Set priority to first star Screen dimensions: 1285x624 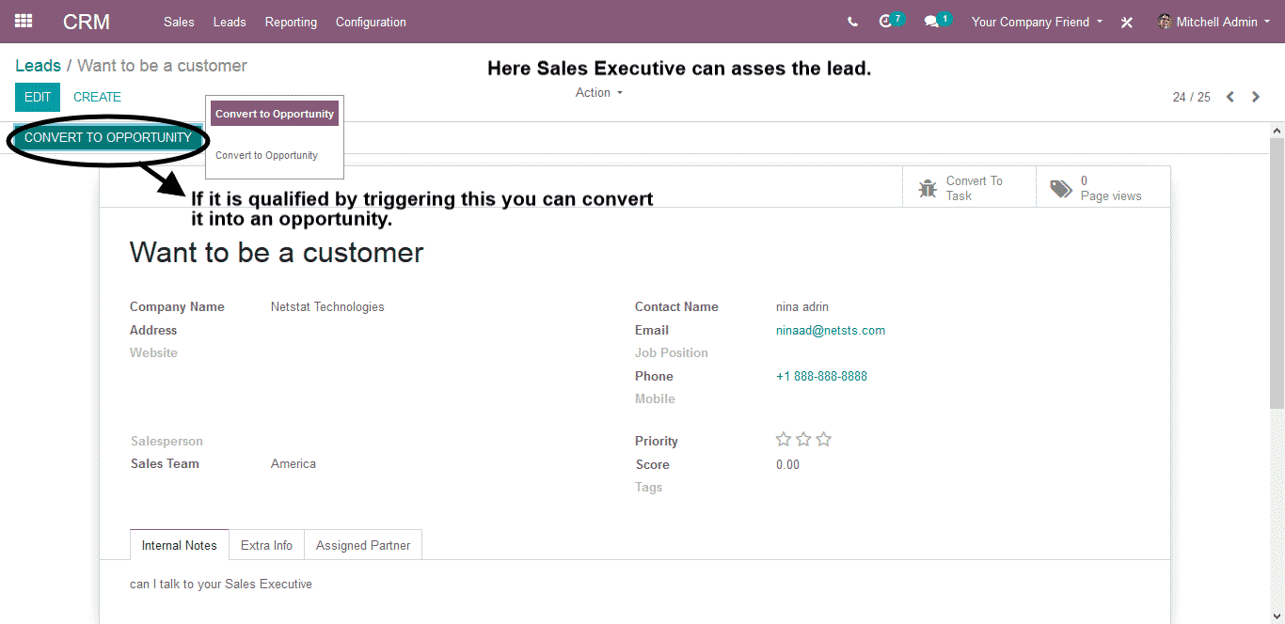click(x=783, y=439)
